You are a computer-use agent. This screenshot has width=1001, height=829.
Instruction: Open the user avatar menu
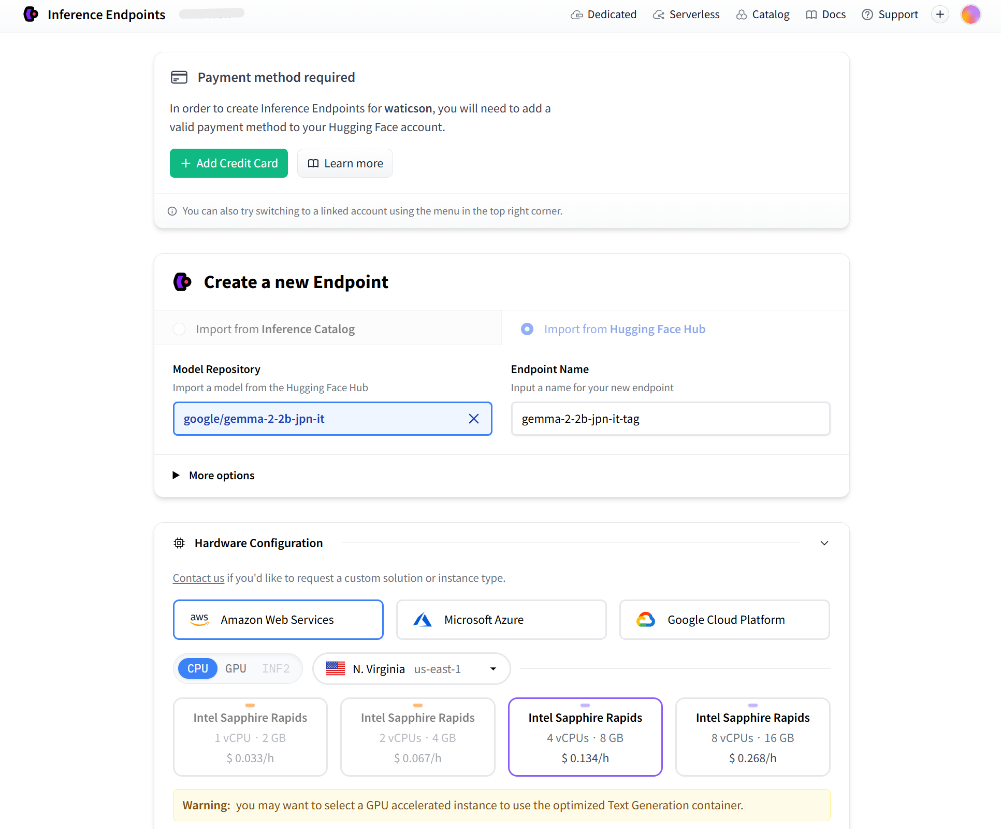pos(970,15)
